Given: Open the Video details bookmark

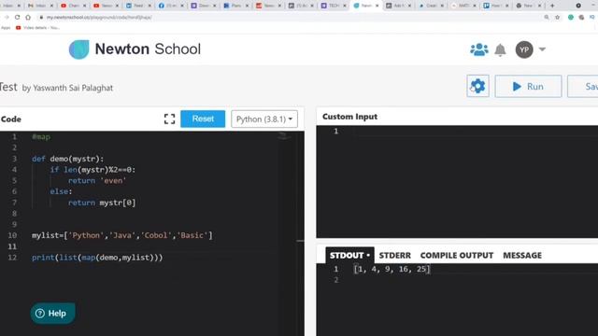Looking at the screenshot, I should (x=37, y=28).
